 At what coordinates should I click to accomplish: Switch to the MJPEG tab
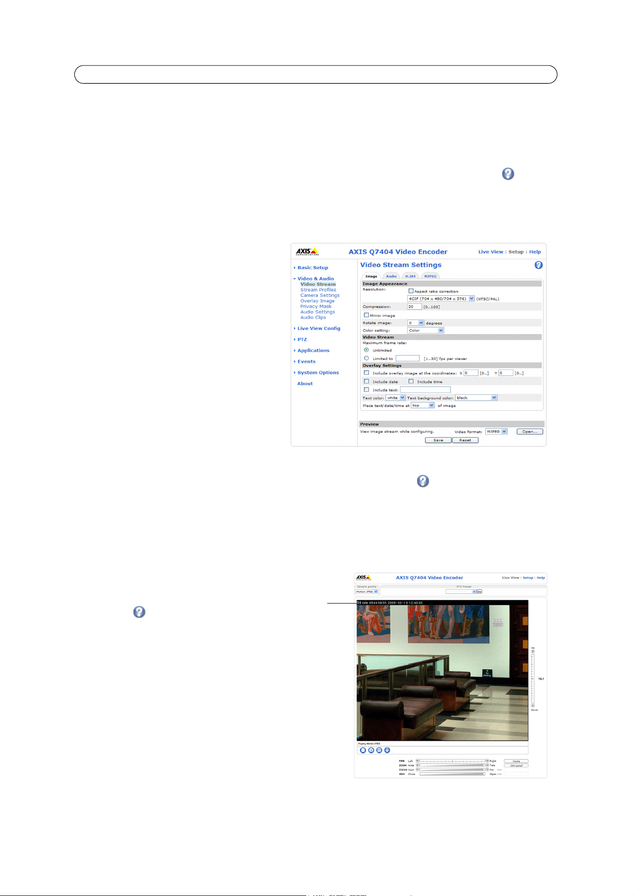430,276
